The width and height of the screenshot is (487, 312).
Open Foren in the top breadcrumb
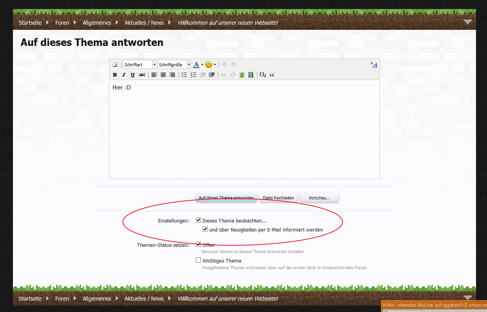coord(62,23)
